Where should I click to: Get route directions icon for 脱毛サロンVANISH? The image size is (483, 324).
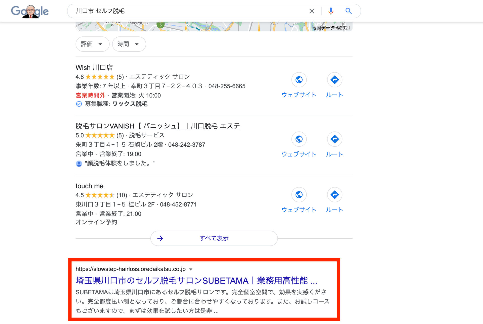click(335, 139)
